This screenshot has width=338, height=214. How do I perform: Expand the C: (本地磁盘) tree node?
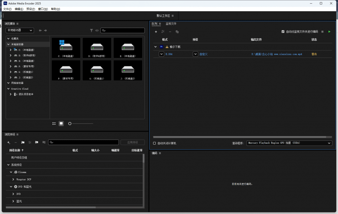click(11, 50)
